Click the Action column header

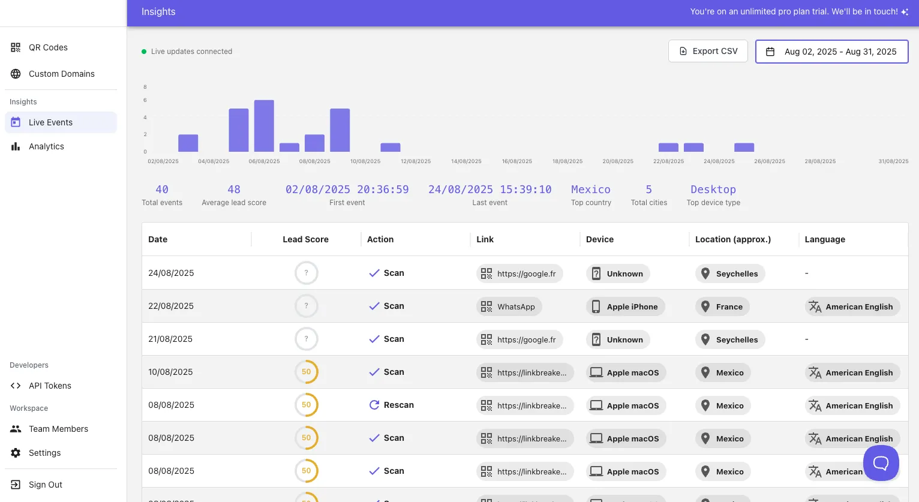380,239
